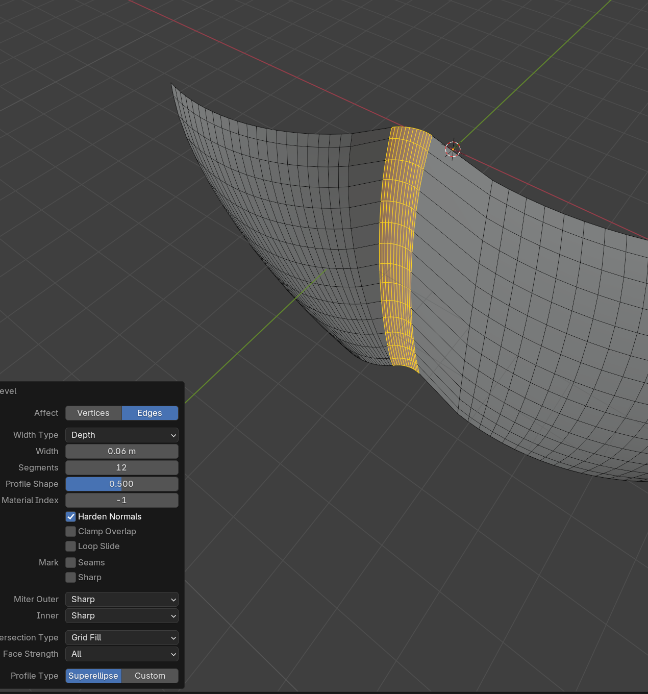Click the 3D cursor in the viewport
The height and width of the screenshot is (694, 648).
pos(453,149)
